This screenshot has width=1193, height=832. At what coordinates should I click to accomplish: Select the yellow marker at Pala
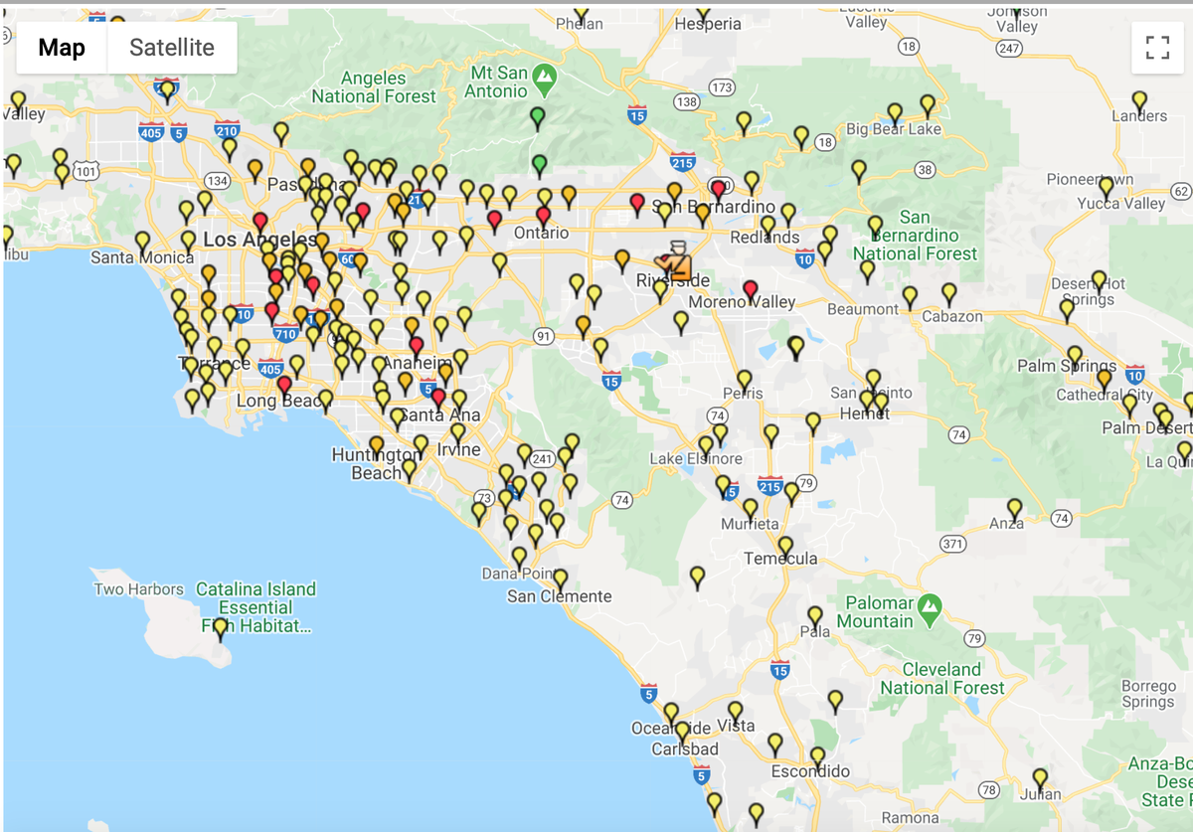point(815,618)
